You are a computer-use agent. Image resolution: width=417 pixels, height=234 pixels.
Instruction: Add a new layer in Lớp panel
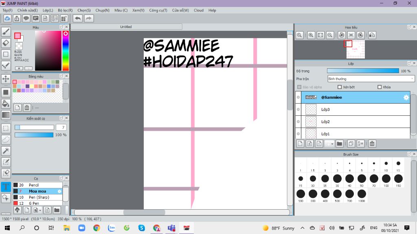click(x=300, y=143)
